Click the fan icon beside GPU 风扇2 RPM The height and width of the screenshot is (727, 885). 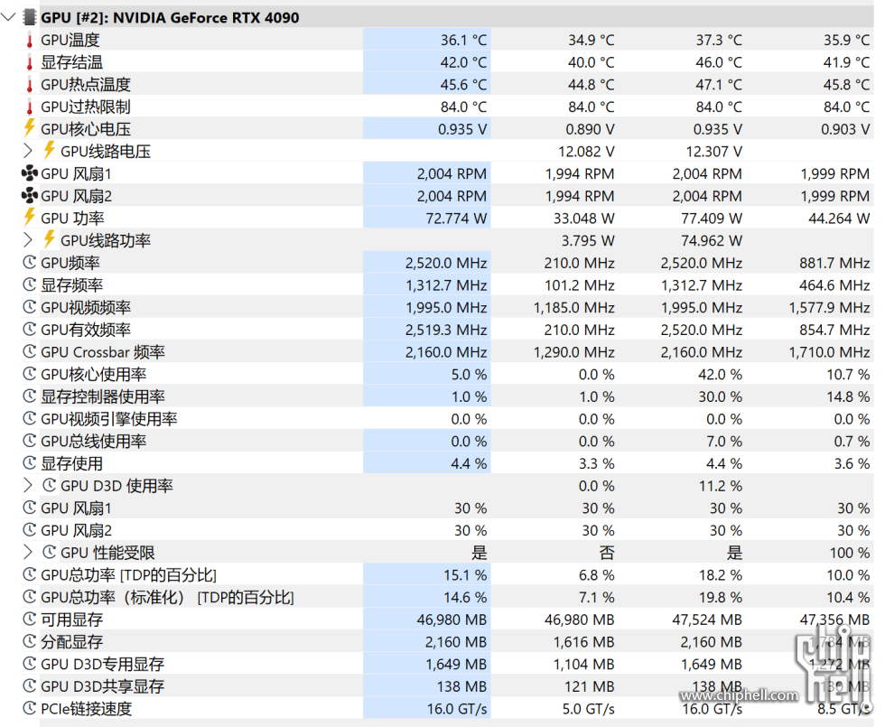(29, 196)
